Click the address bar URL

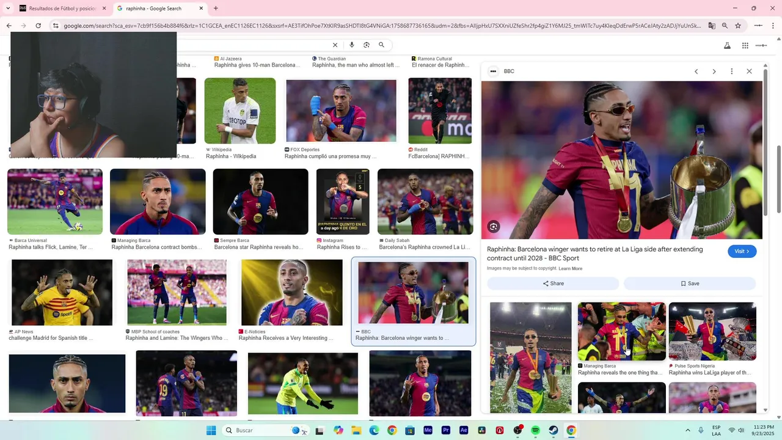point(382,26)
